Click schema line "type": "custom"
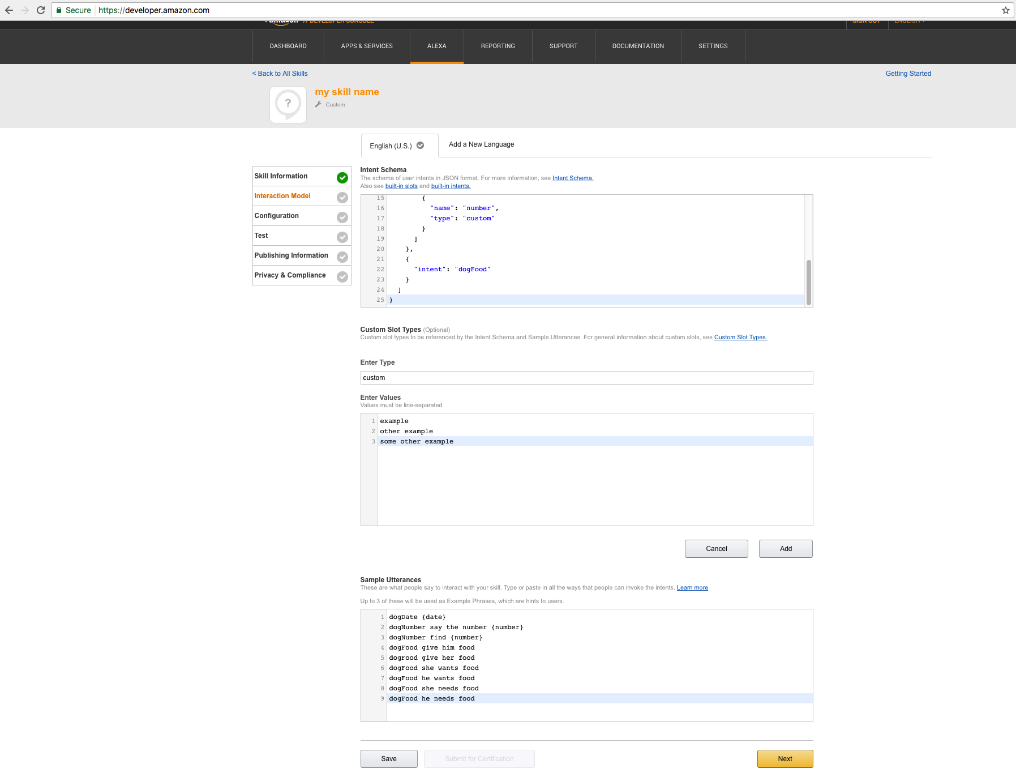The height and width of the screenshot is (777, 1016). [x=462, y=218]
